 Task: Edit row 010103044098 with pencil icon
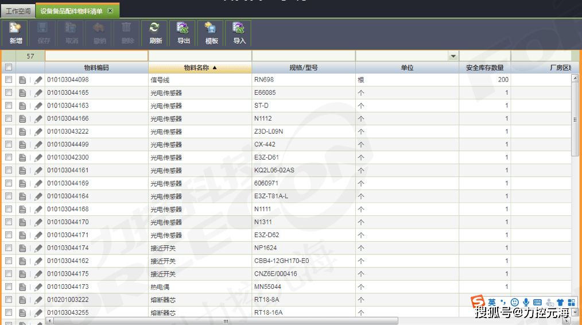tap(38, 80)
